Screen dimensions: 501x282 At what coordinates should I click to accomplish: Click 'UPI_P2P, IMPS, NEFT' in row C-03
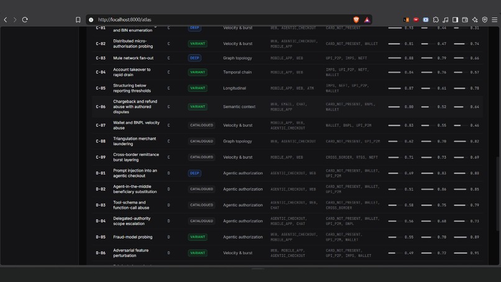point(346,58)
